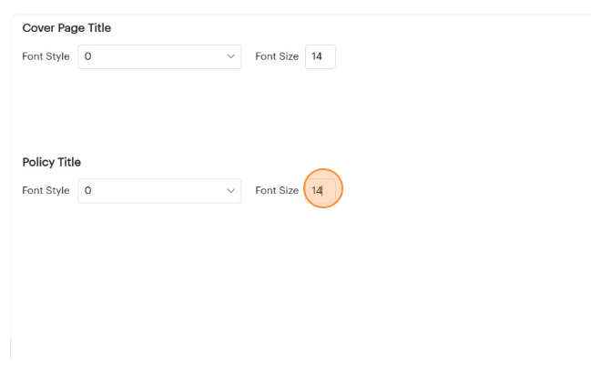Click the Font Size label under Policy Title

coord(277,190)
